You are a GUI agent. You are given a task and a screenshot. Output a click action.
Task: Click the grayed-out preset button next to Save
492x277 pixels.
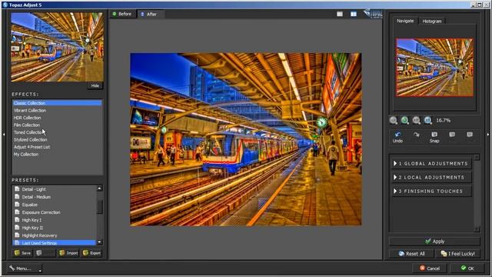pyautogui.click(x=45, y=253)
